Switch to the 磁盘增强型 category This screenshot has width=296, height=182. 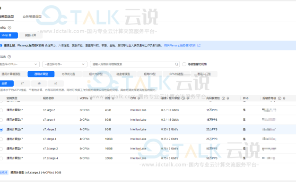(x=123, y=74)
